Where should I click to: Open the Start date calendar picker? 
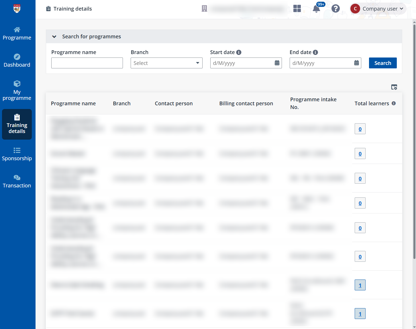tap(277, 63)
